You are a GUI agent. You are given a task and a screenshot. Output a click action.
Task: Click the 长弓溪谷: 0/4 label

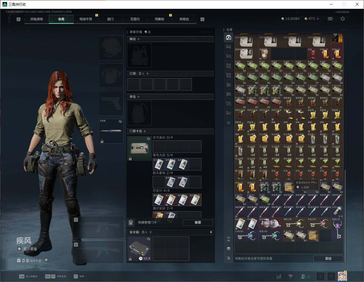(163, 138)
